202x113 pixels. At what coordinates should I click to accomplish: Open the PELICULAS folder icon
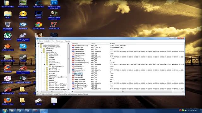(23, 90)
